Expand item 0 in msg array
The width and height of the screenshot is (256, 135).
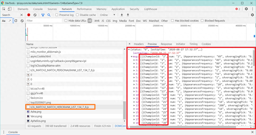coord(134,60)
